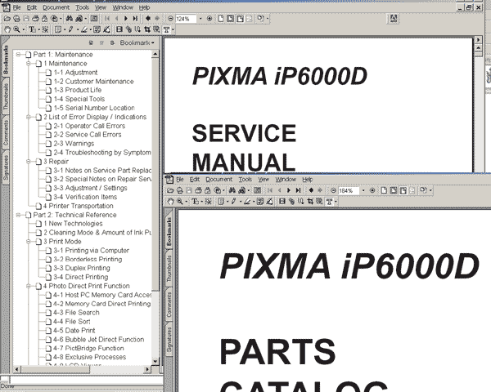Click 124% zoom field in Service Manual window

(x=186, y=19)
